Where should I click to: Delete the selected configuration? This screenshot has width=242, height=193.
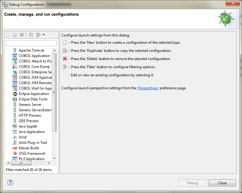coord(21,34)
